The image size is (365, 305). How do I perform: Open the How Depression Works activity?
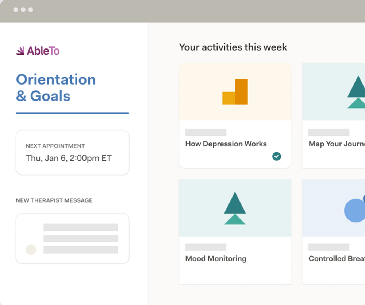point(226,144)
